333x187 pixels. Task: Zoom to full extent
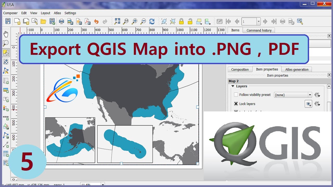(117, 21)
